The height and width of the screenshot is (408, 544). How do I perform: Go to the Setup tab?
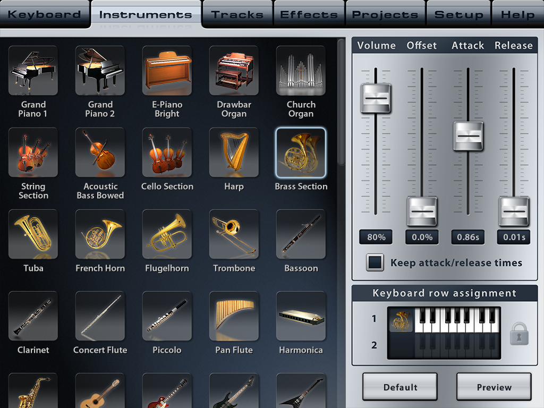458,14
